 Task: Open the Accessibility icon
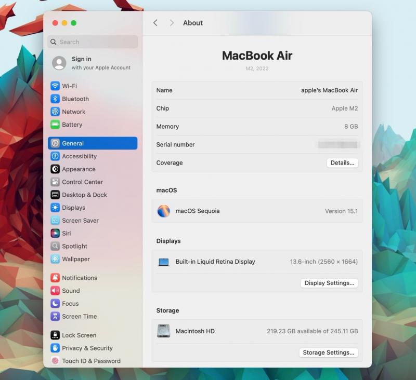(x=55, y=156)
